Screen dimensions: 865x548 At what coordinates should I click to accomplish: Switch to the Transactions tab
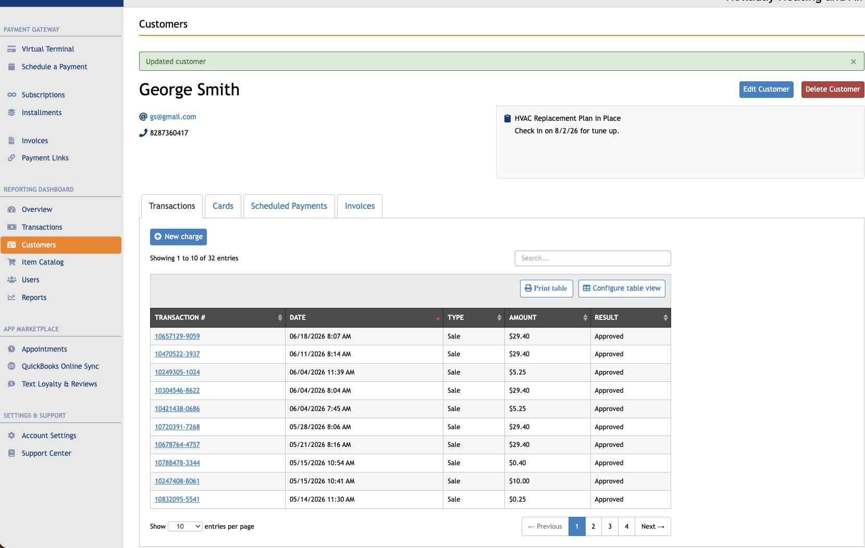pyautogui.click(x=172, y=206)
